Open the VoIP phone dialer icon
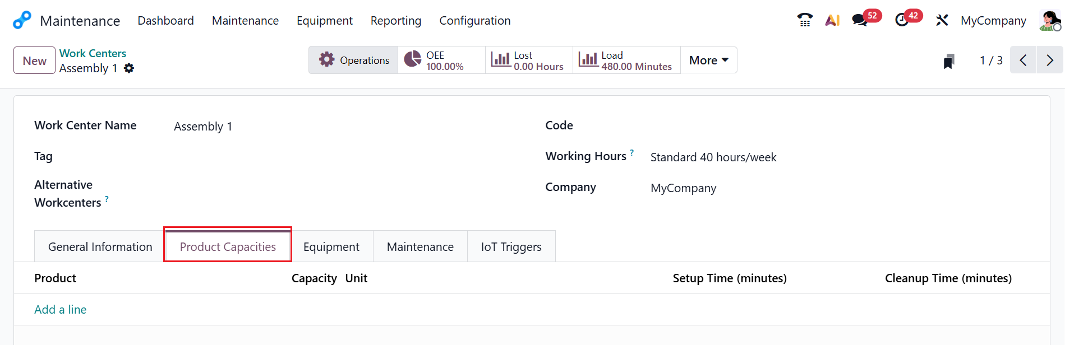 805,20
